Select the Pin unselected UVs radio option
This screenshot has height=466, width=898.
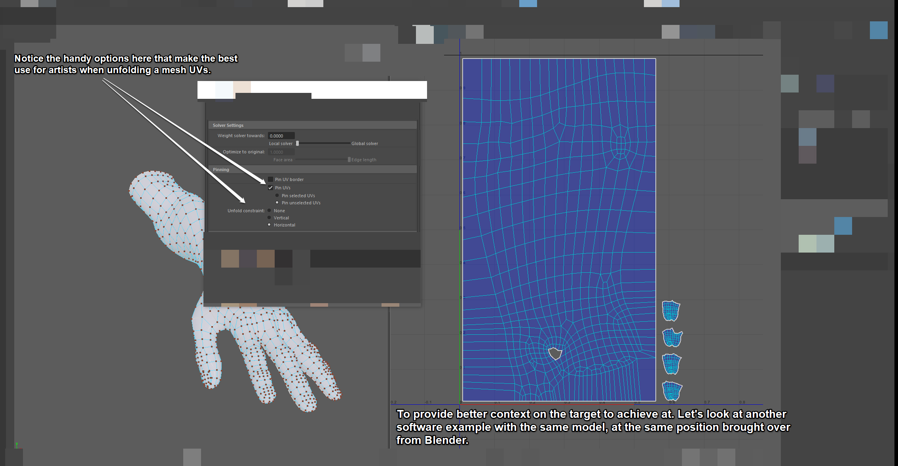click(277, 203)
